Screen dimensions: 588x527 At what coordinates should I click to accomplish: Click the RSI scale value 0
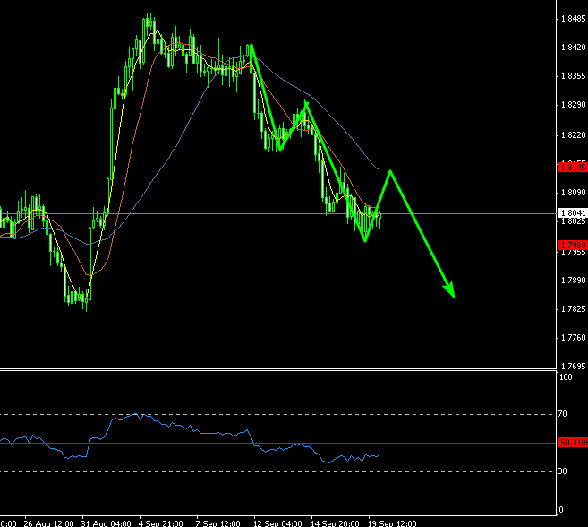click(561, 510)
